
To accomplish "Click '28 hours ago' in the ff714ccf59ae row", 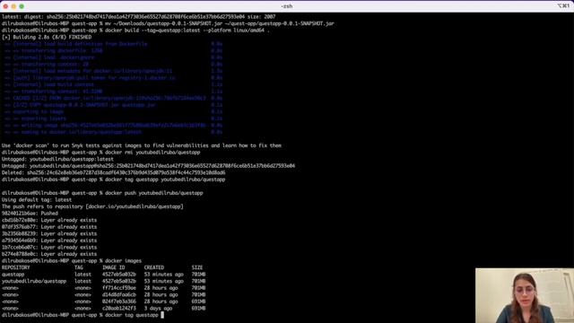I will 161,288.
